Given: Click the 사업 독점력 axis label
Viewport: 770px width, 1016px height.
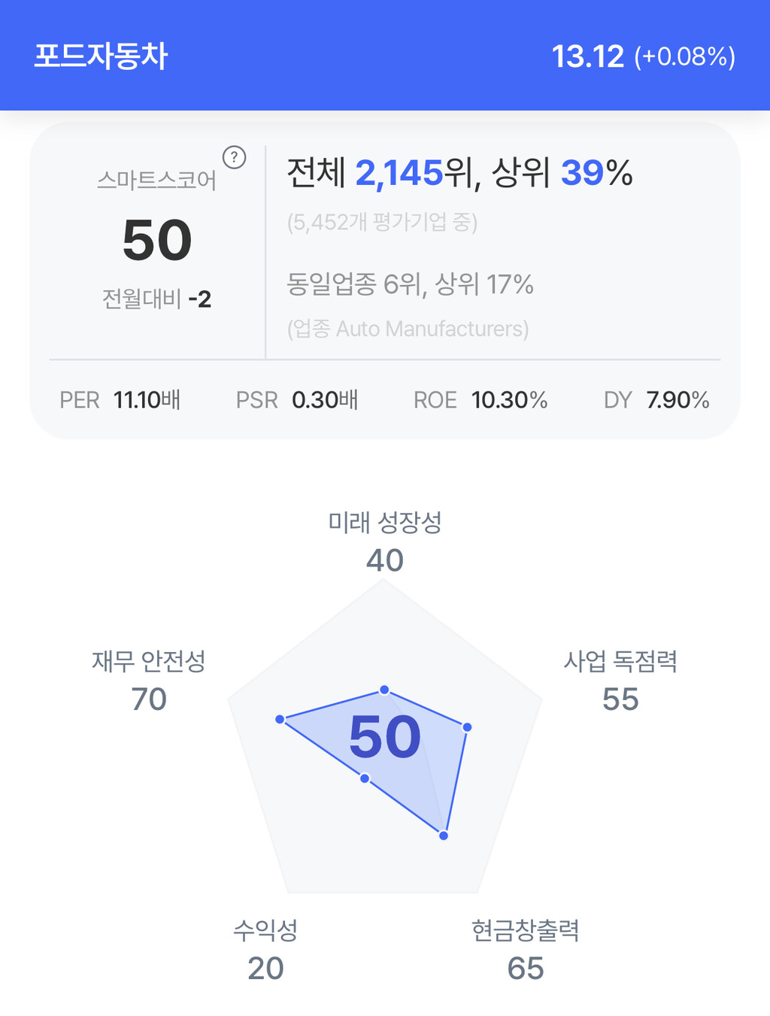Looking at the screenshot, I should tap(620, 661).
